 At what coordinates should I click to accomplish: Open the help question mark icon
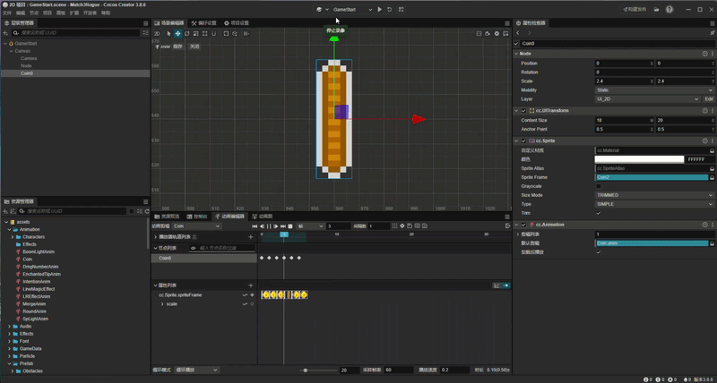(x=669, y=9)
